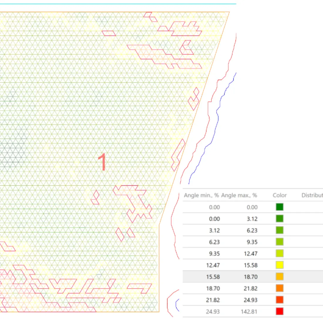
Task: Select the red swatch for range 24.93–142.81
Action: (x=280, y=311)
